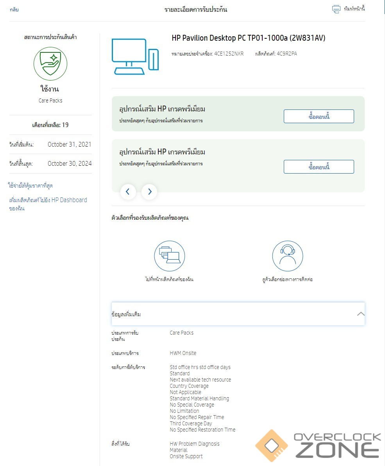Screen dimensions: 385x466
Task: Open the my product page devices icon
Action: (x=170, y=256)
